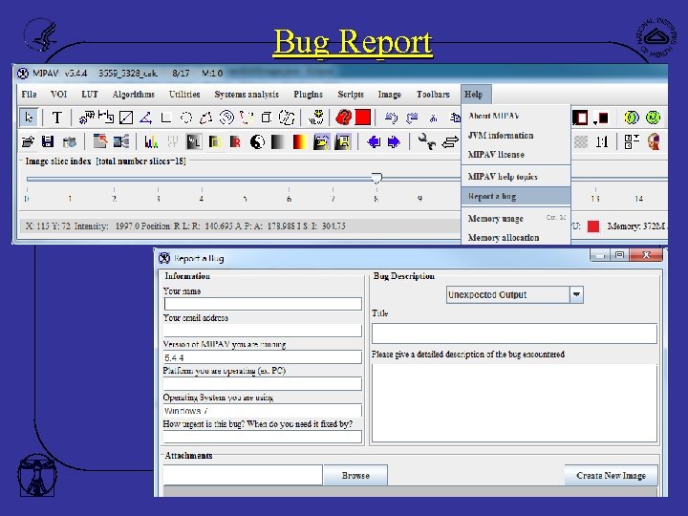Open the histogram LUT bar-chart icon

click(x=151, y=141)
